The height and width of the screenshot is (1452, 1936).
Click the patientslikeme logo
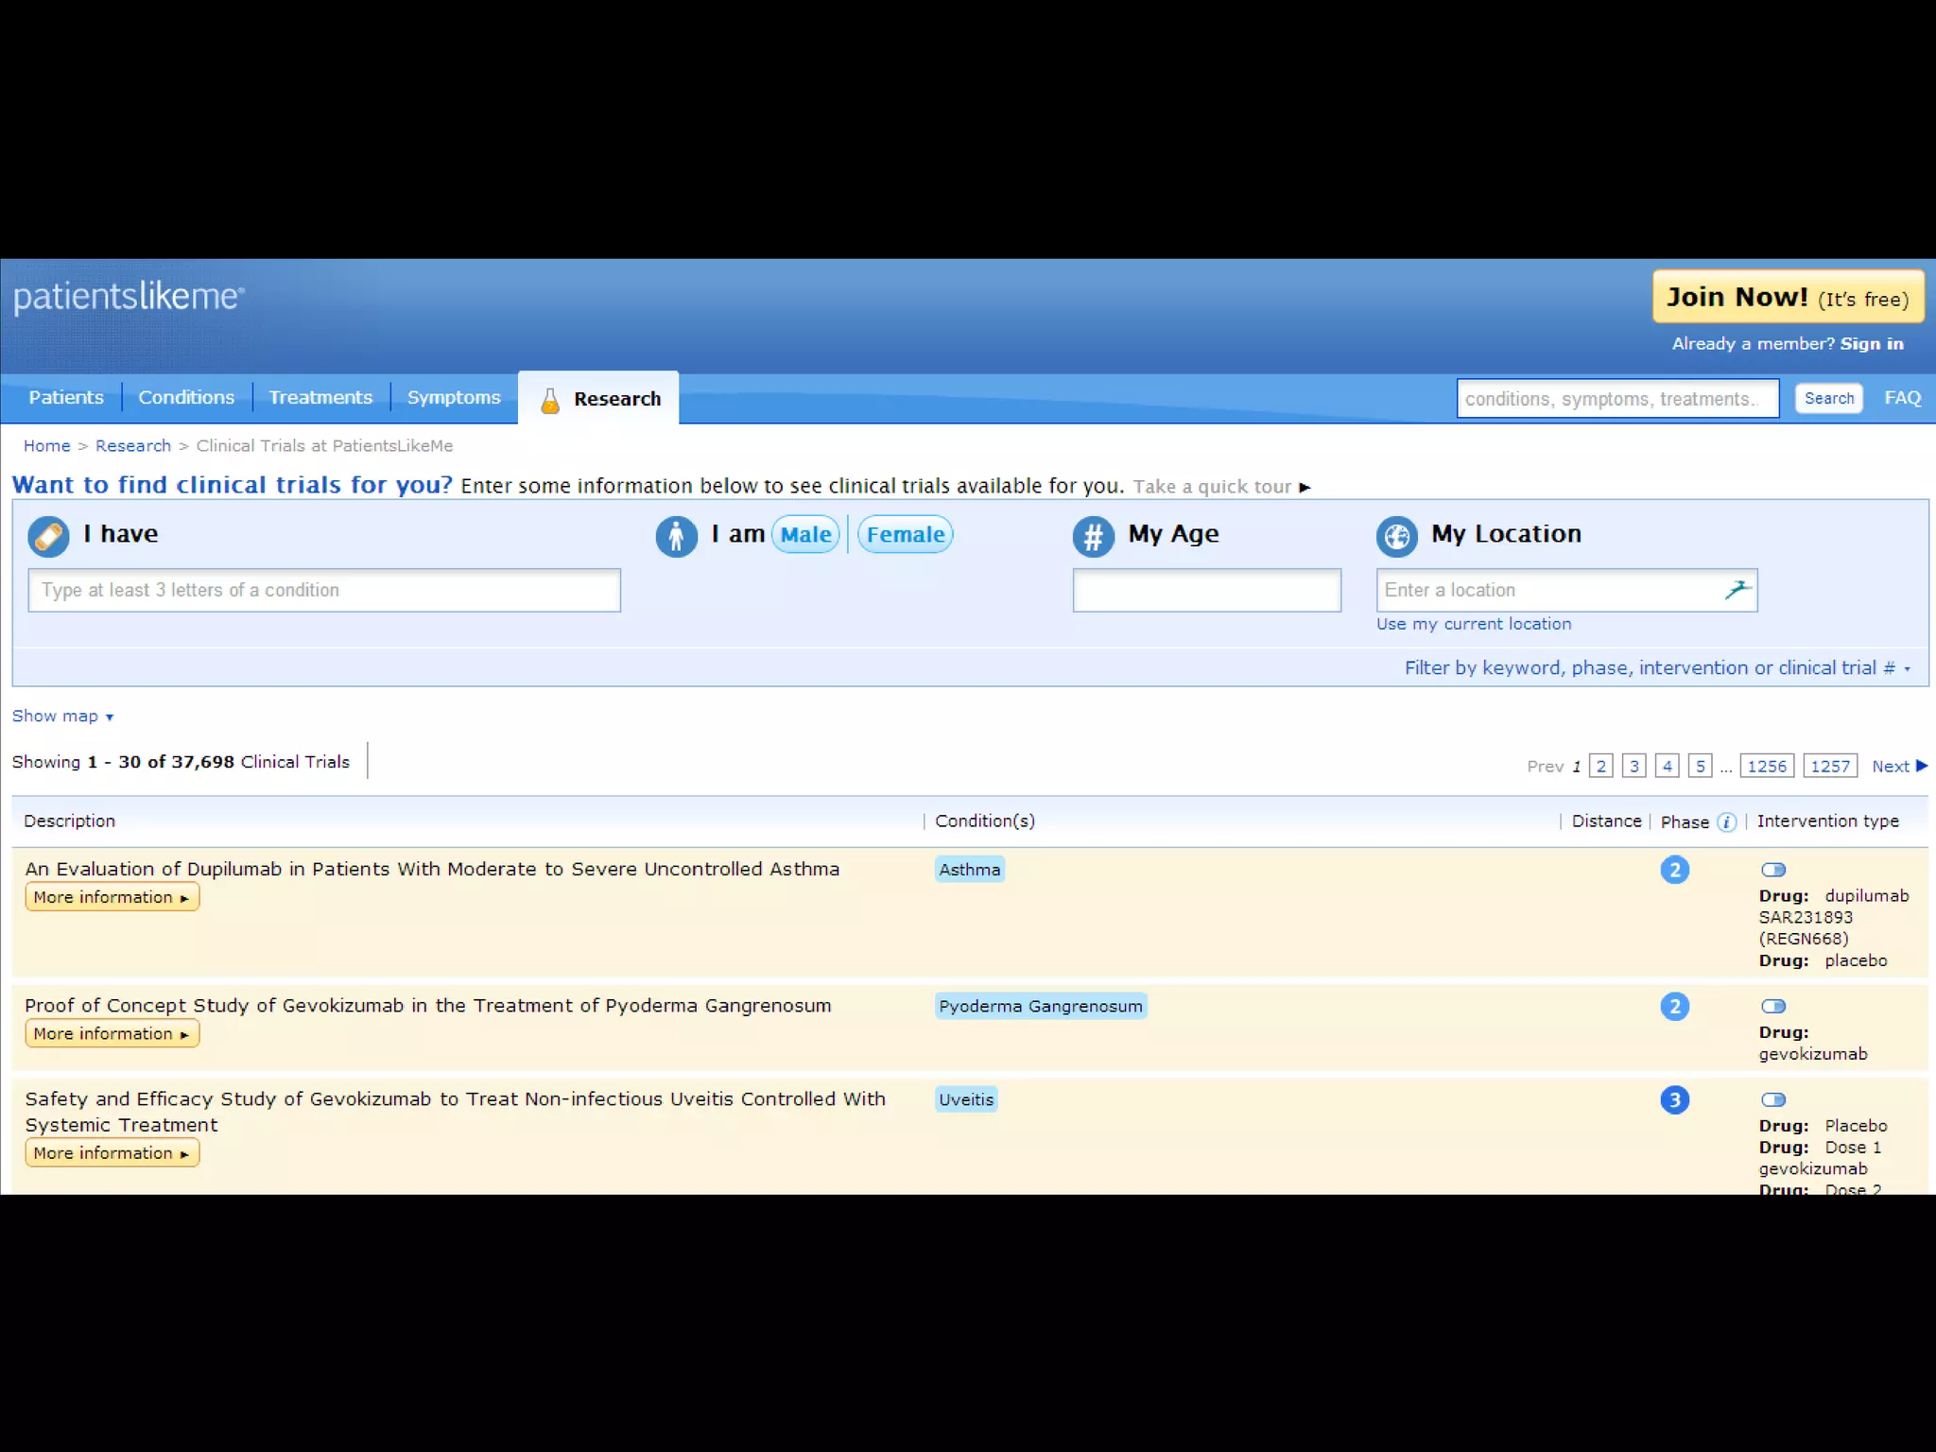(129, 297)
